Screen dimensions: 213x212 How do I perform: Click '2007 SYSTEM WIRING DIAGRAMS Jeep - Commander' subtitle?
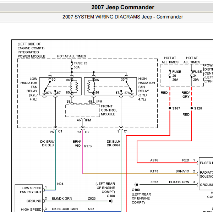(123, 17)
